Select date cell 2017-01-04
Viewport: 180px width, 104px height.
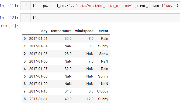38,46
